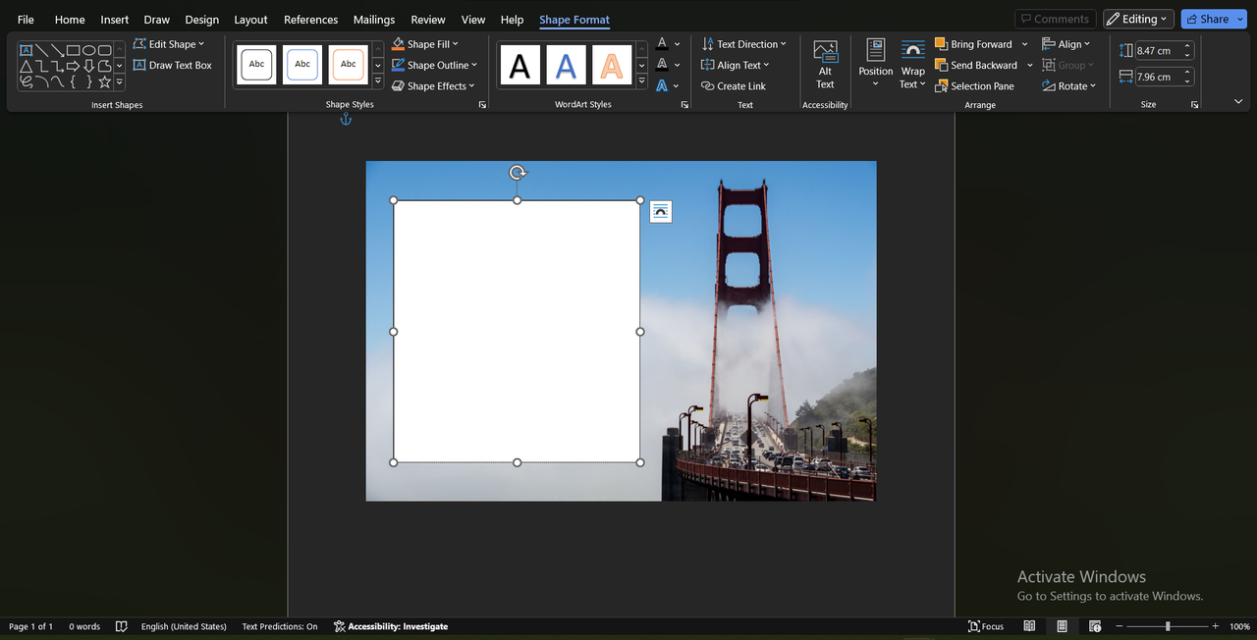Apply blue fill WordArt style
This screenshot has width=1257, height=640.
point(566,65)
